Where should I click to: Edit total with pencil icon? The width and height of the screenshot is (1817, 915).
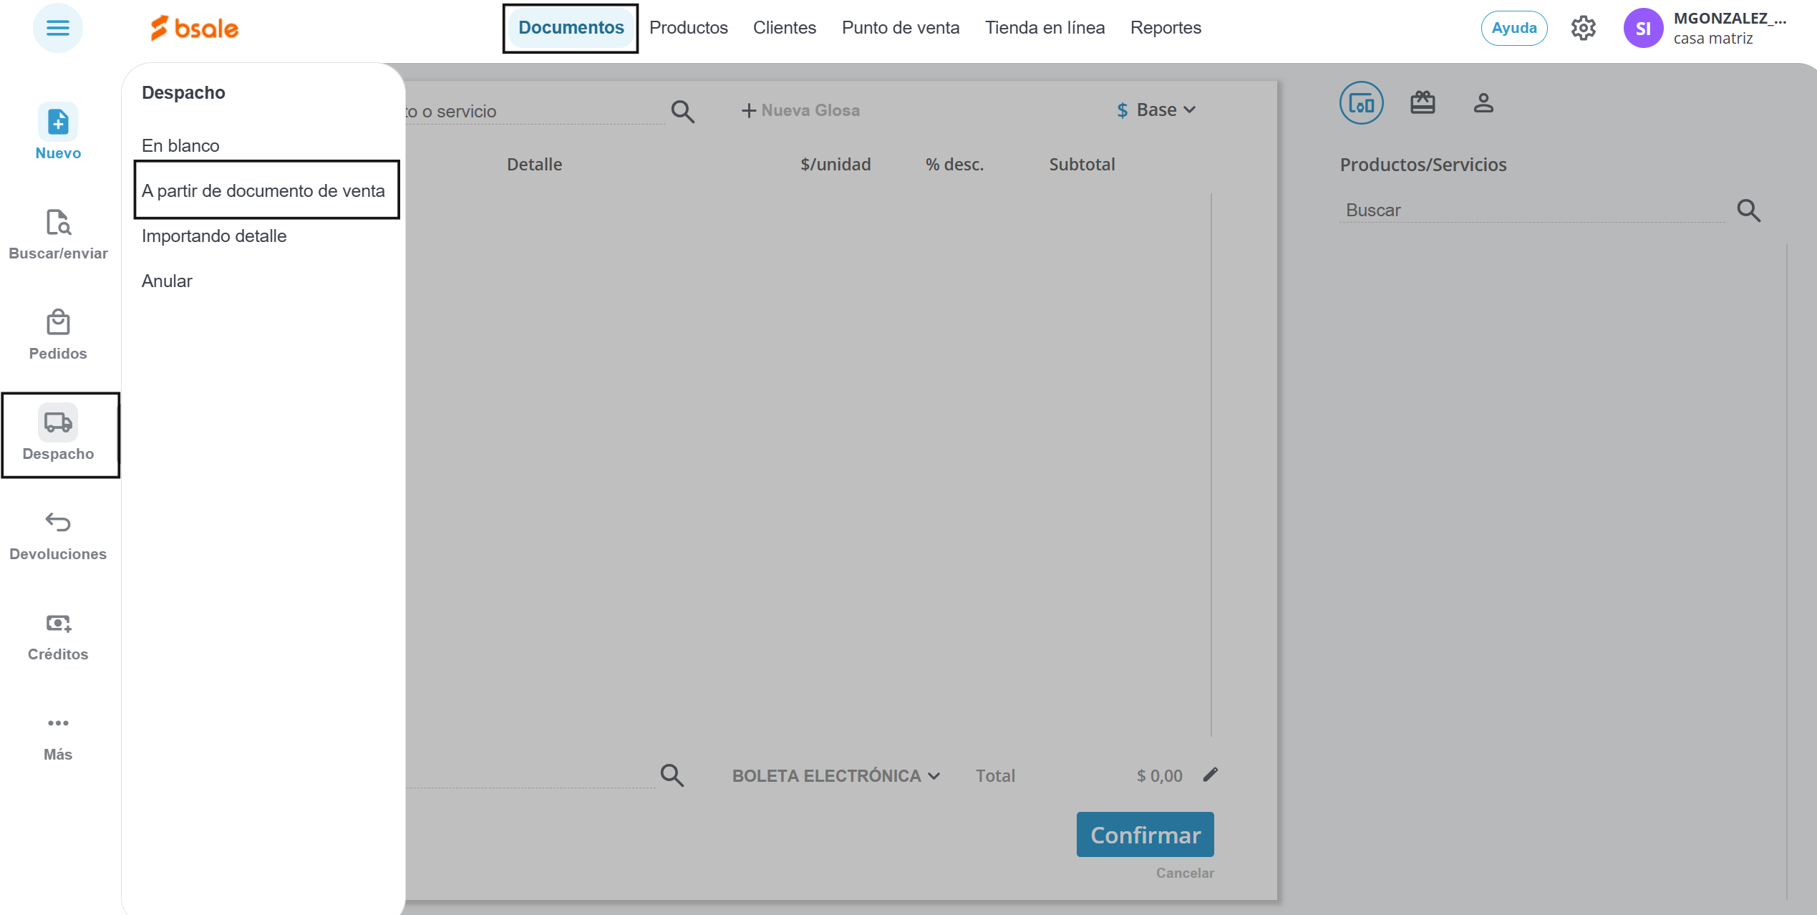pyautogui.click(x=1210, y=775)
